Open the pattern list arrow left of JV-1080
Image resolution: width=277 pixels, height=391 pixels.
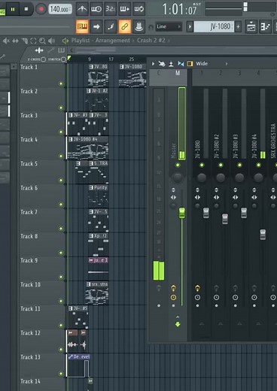click(190, 26)
